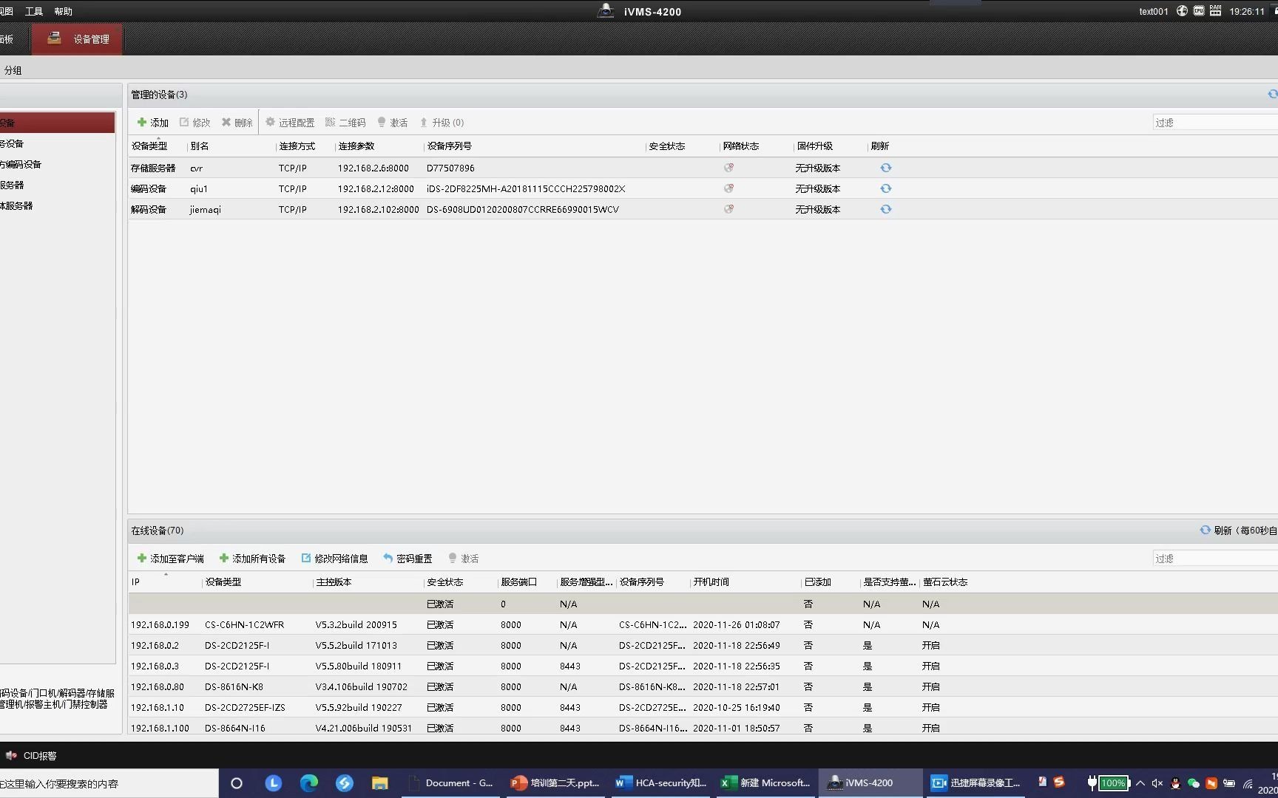The height and width of the screenshot is (798, 1278).
Task: Select the highlighted 设备 sidebar item
Action: (x=57, y=123)
